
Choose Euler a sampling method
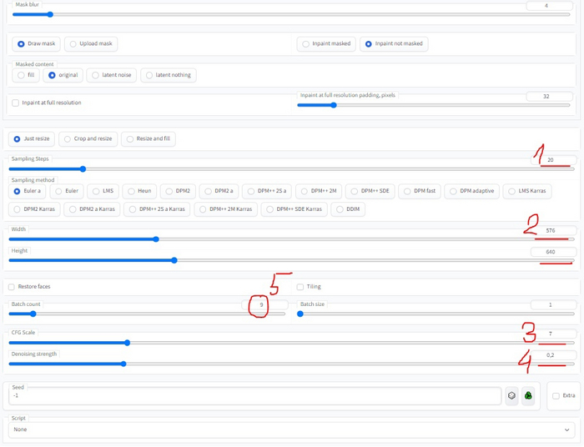tap(28, 191)
